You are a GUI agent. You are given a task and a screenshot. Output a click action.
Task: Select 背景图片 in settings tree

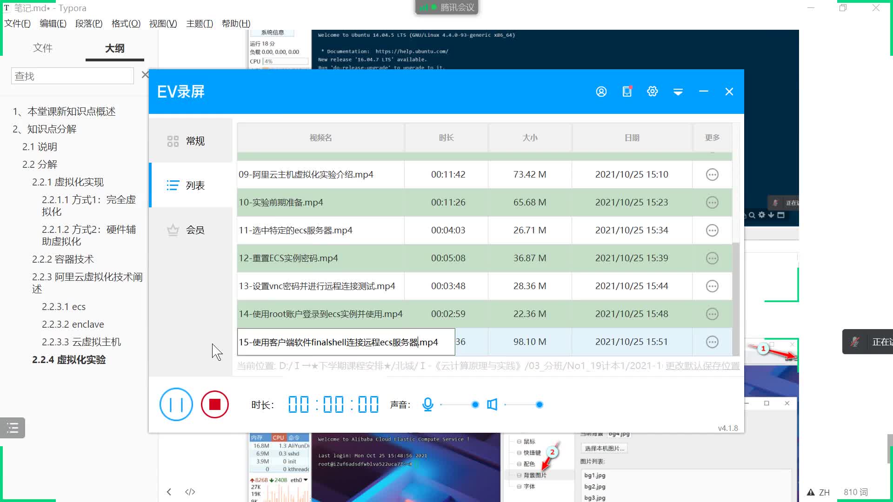(x=535, y=475)
